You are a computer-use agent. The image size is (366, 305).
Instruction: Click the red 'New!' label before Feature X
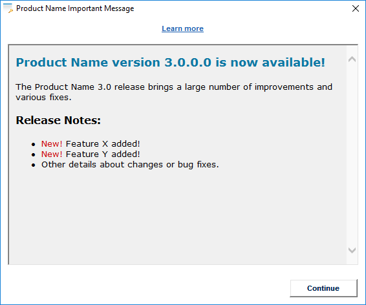[52, 144]
